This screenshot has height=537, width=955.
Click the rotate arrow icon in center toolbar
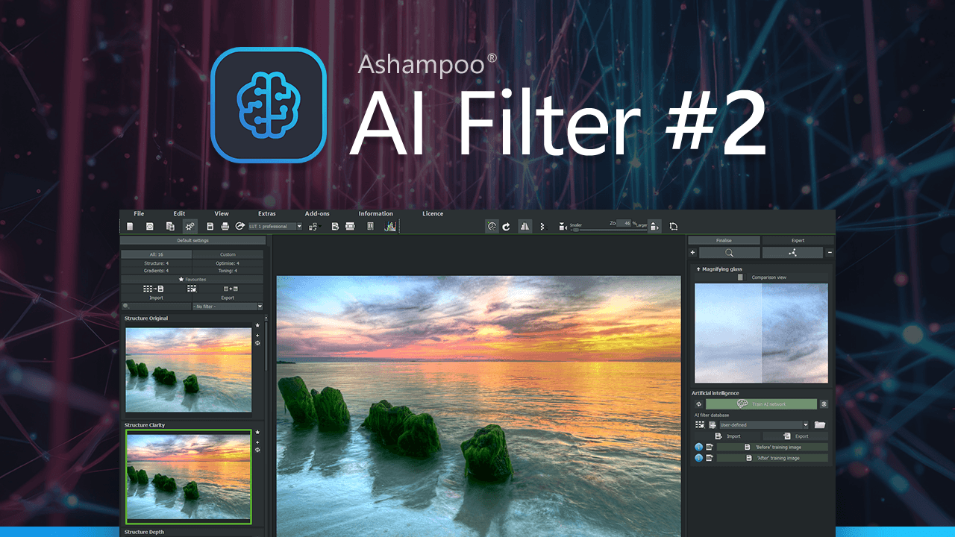(507, 226)
